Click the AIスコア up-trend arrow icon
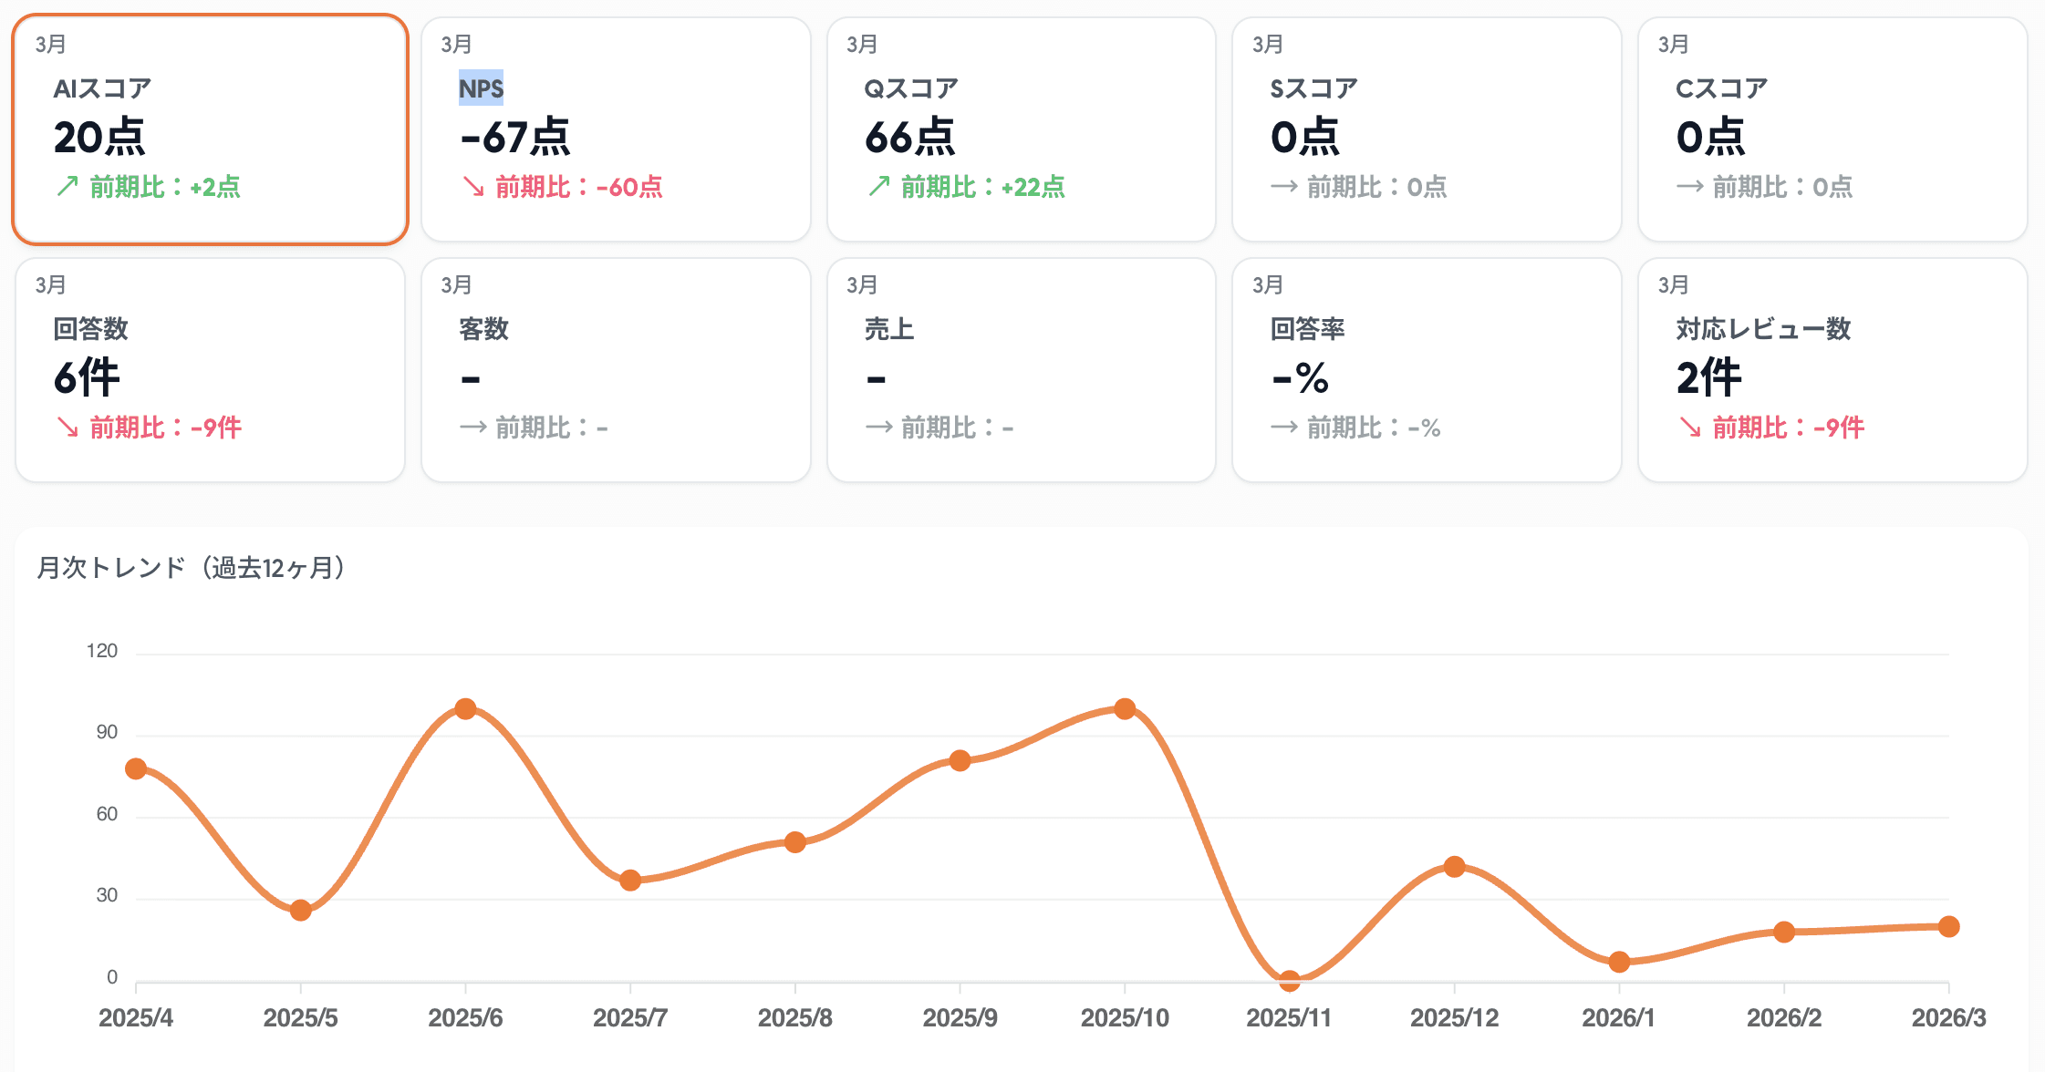Viewport: 2045px width, 1072px height. pos(67,187)
